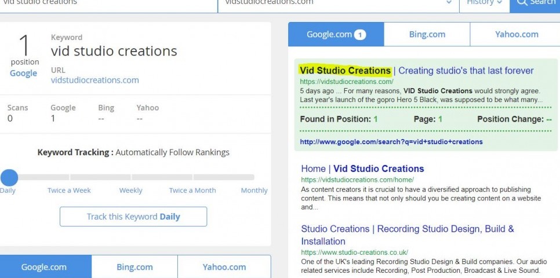
Task: Choose the 'Twice a Month' frequency label
Action: (x=192, y=190)
